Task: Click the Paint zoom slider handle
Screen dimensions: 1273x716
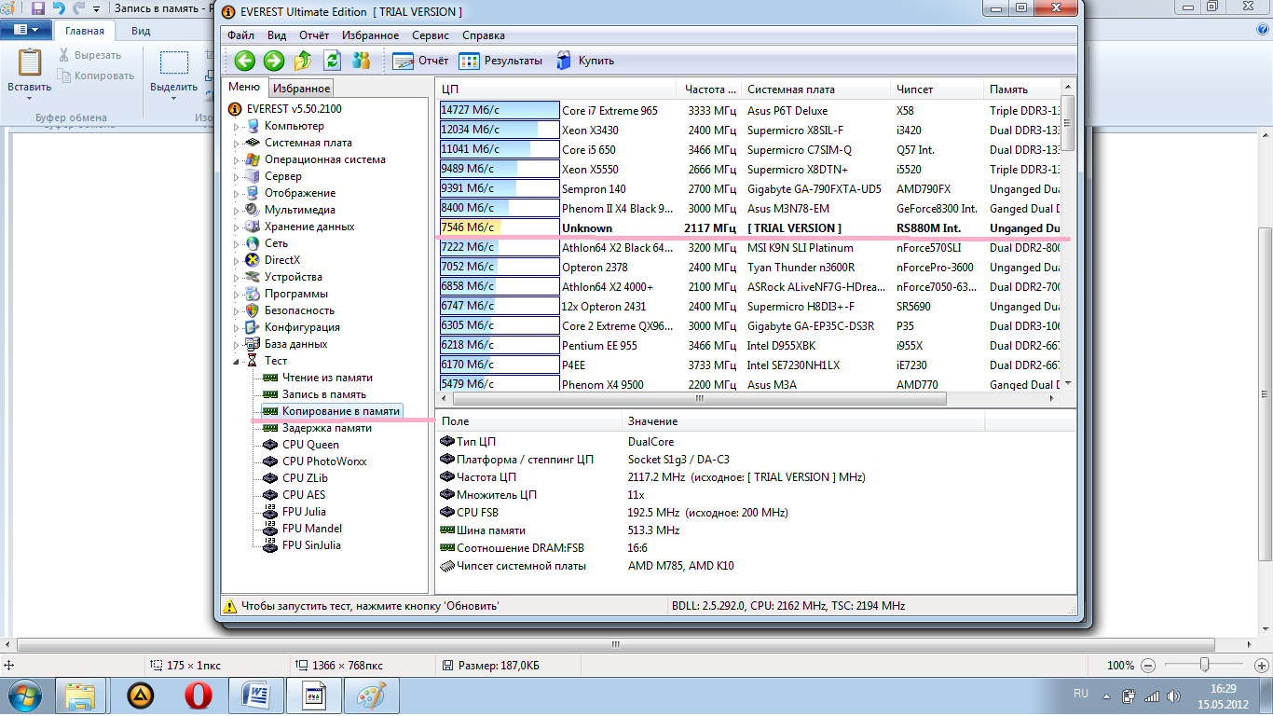Action: [x=1205, y=666]
